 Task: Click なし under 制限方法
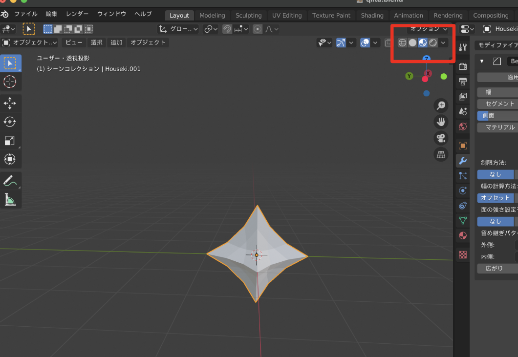point(496,174)
